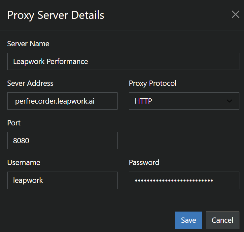Click the Username label

pyautogui.click(x=24, y=163)
